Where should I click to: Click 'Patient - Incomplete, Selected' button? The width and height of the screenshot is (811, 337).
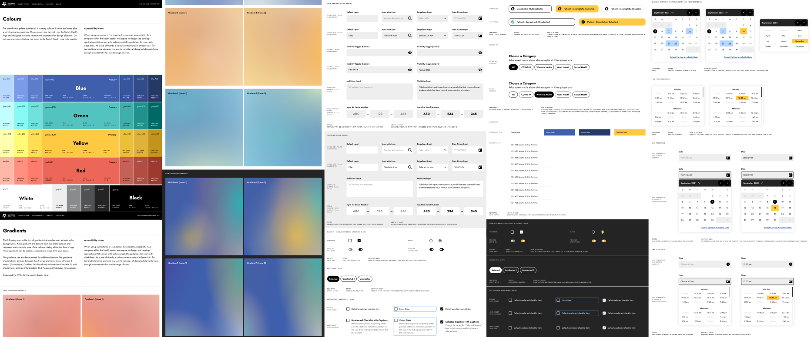pyautogui.click(x=577, y=9)
